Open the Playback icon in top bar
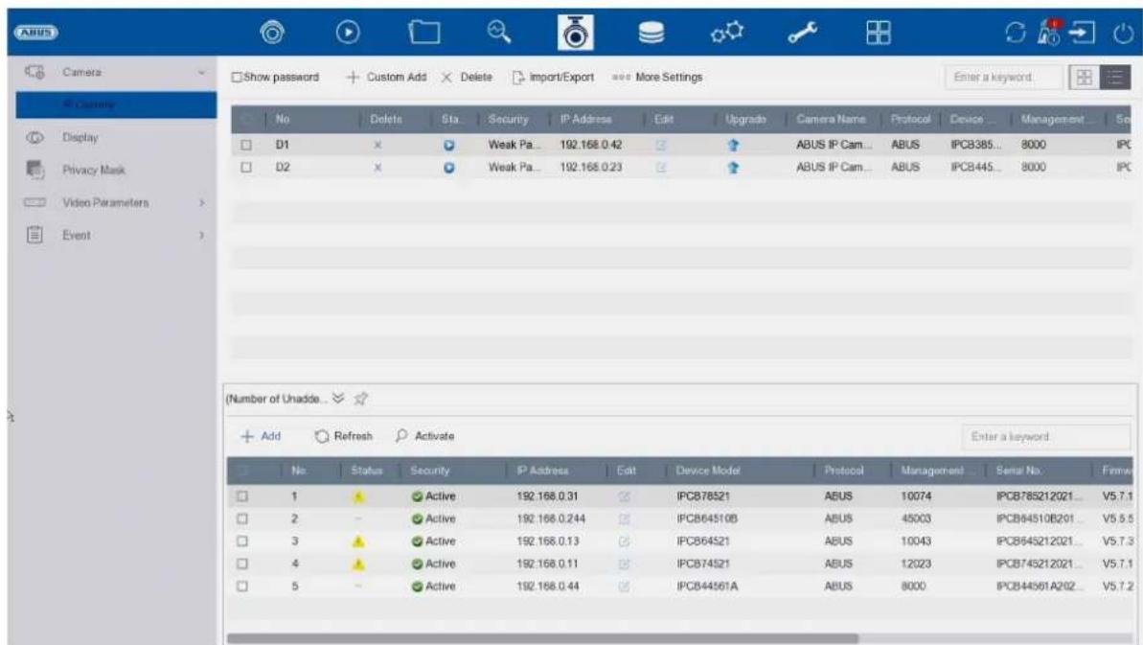This screenshot has height=645, width=1143. tap(348, 33)
